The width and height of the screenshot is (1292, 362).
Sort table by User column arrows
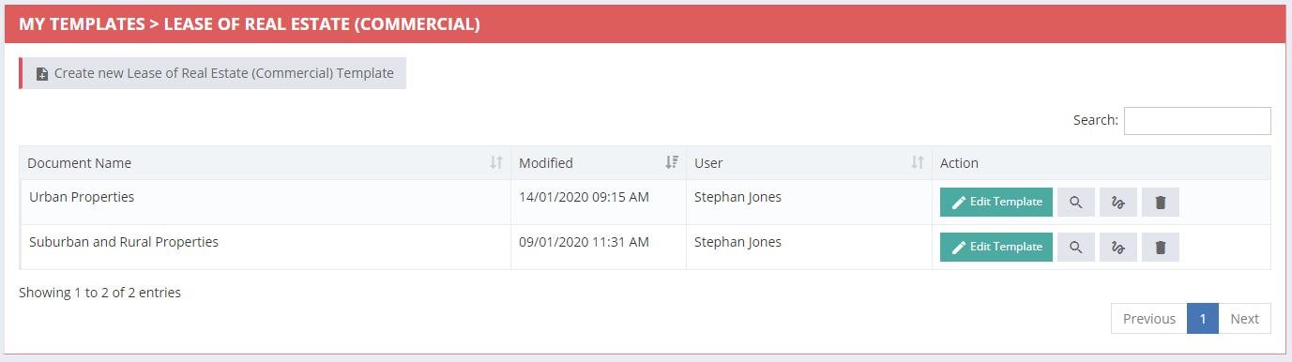tap(918, 162)
